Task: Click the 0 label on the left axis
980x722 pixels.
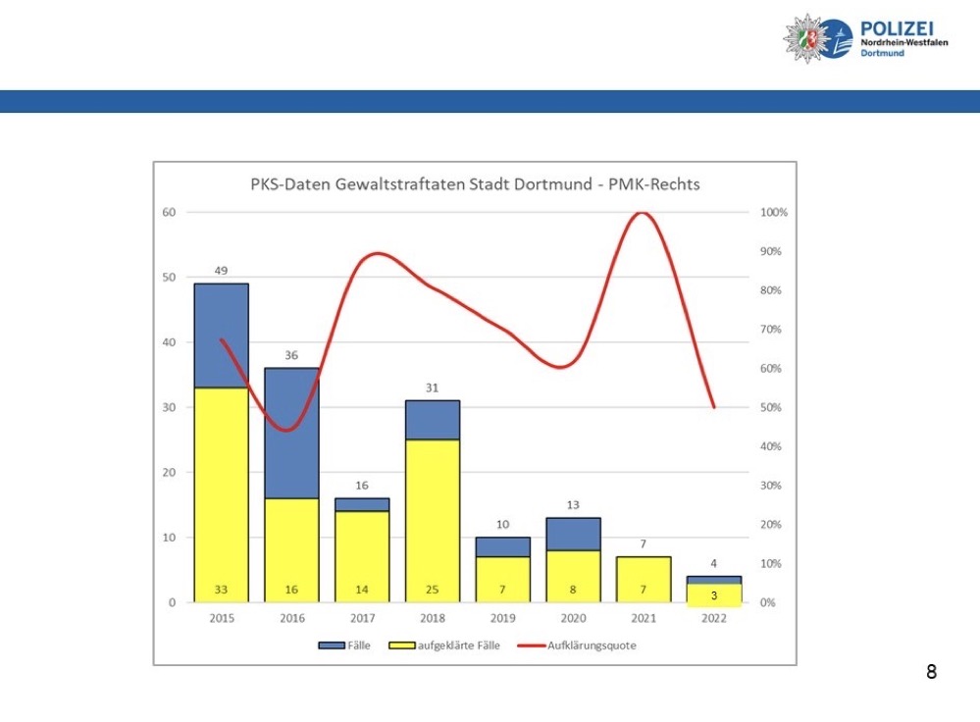Action: (172, 602)
